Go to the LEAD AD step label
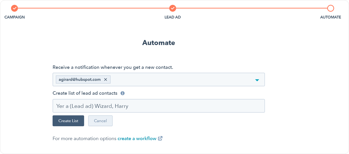Image resolution: width=349 pixels, height=154 pixels. pos(172,17)
